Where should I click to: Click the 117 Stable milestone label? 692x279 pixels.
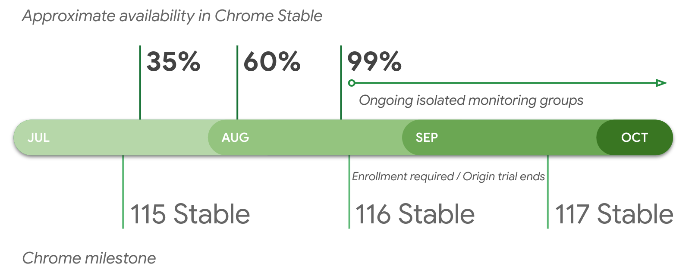pyautogui.click(x=614, y=214)
